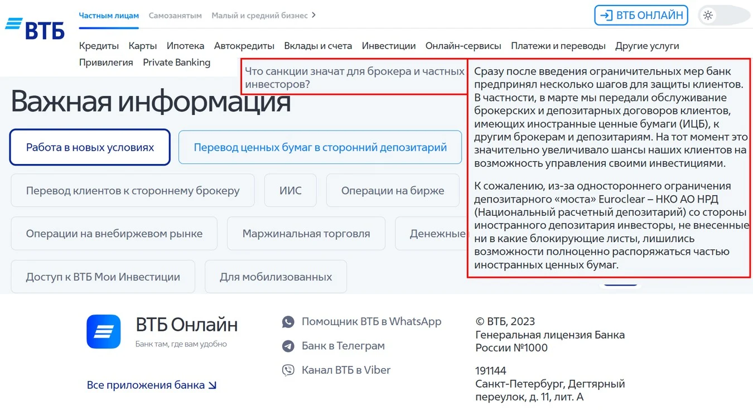
Task: Open Канал ВТБ в Viber link
Action: 346,370
